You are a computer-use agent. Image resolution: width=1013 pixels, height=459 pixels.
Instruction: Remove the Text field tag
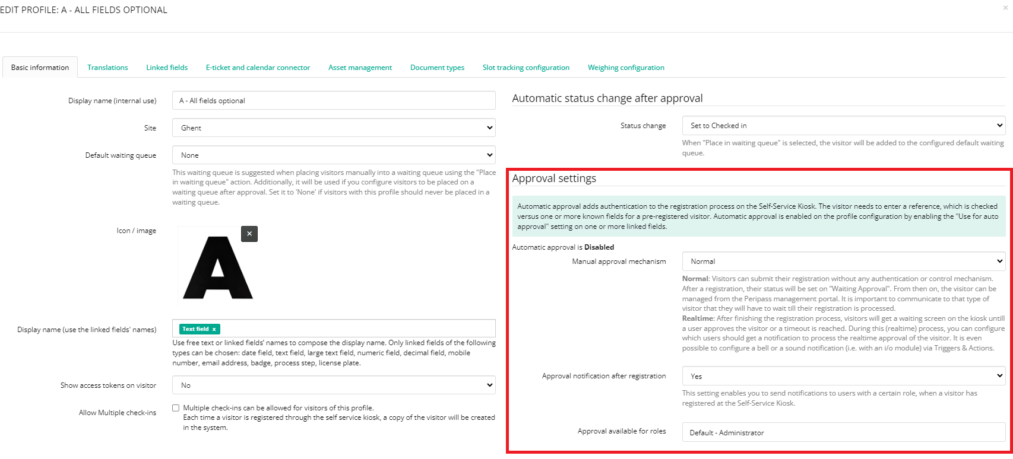[214, 329]
